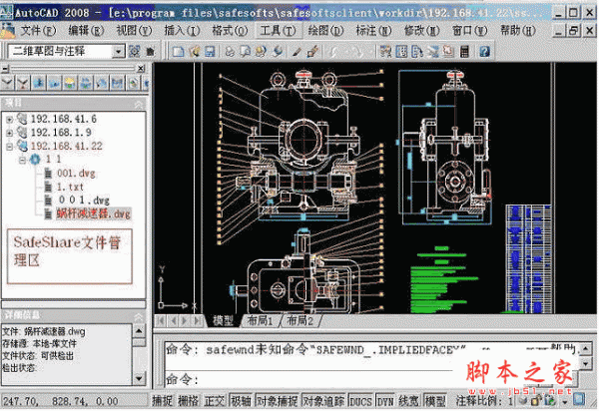Expand the 192.168.41.6 server node
This screenshot has width=599, height=411.
tap(10, 120)
